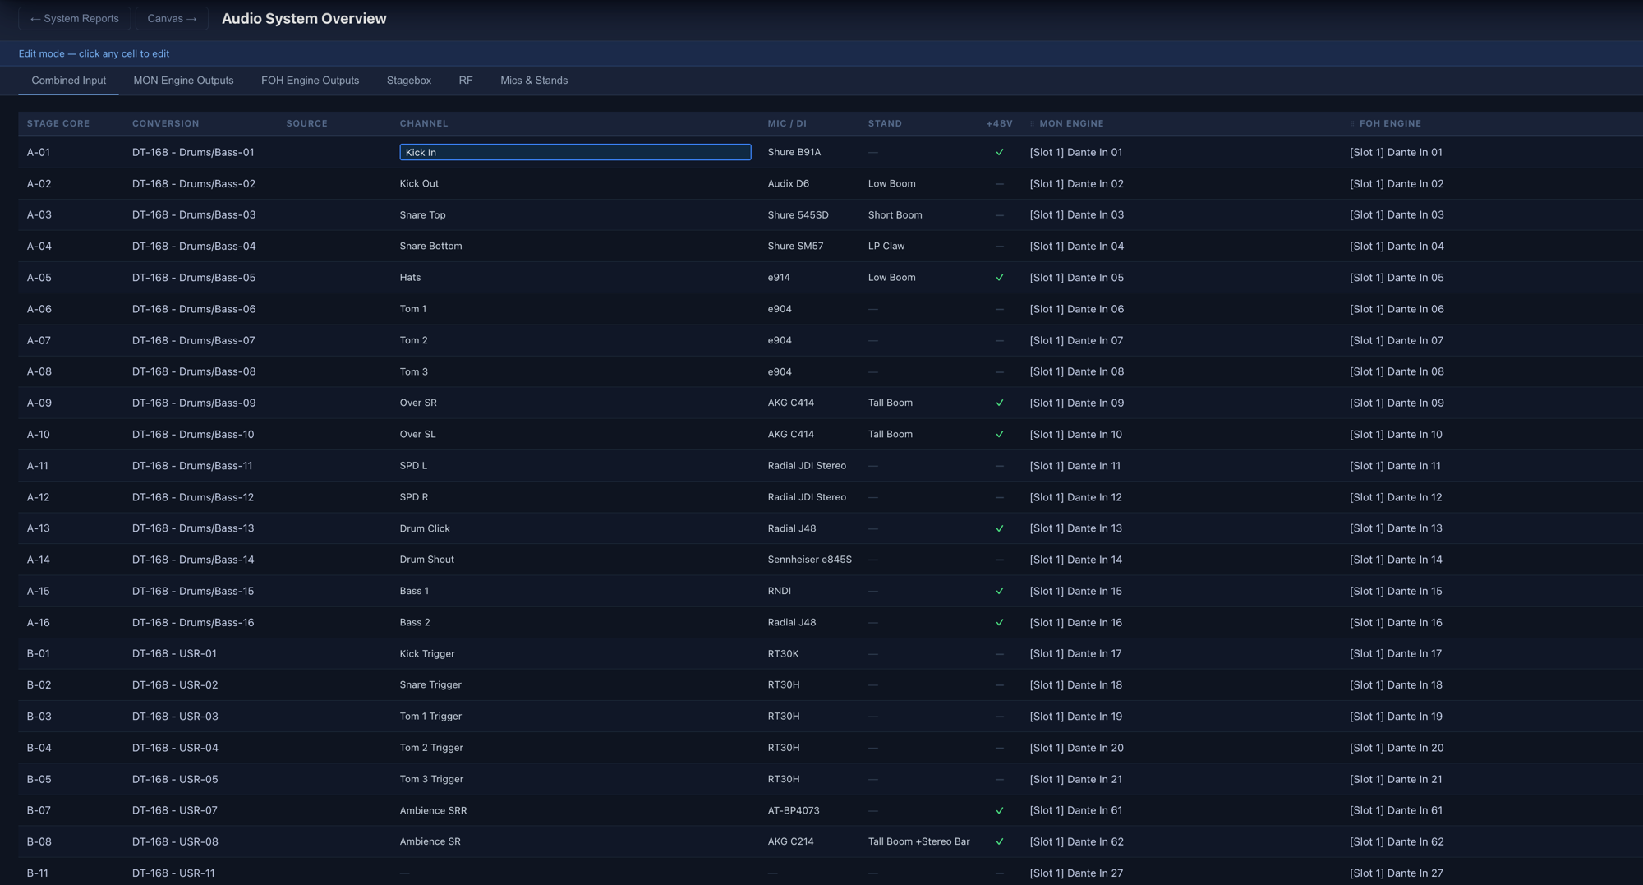Edit the Kick Trigger channel cell

(x=427, y=654)
